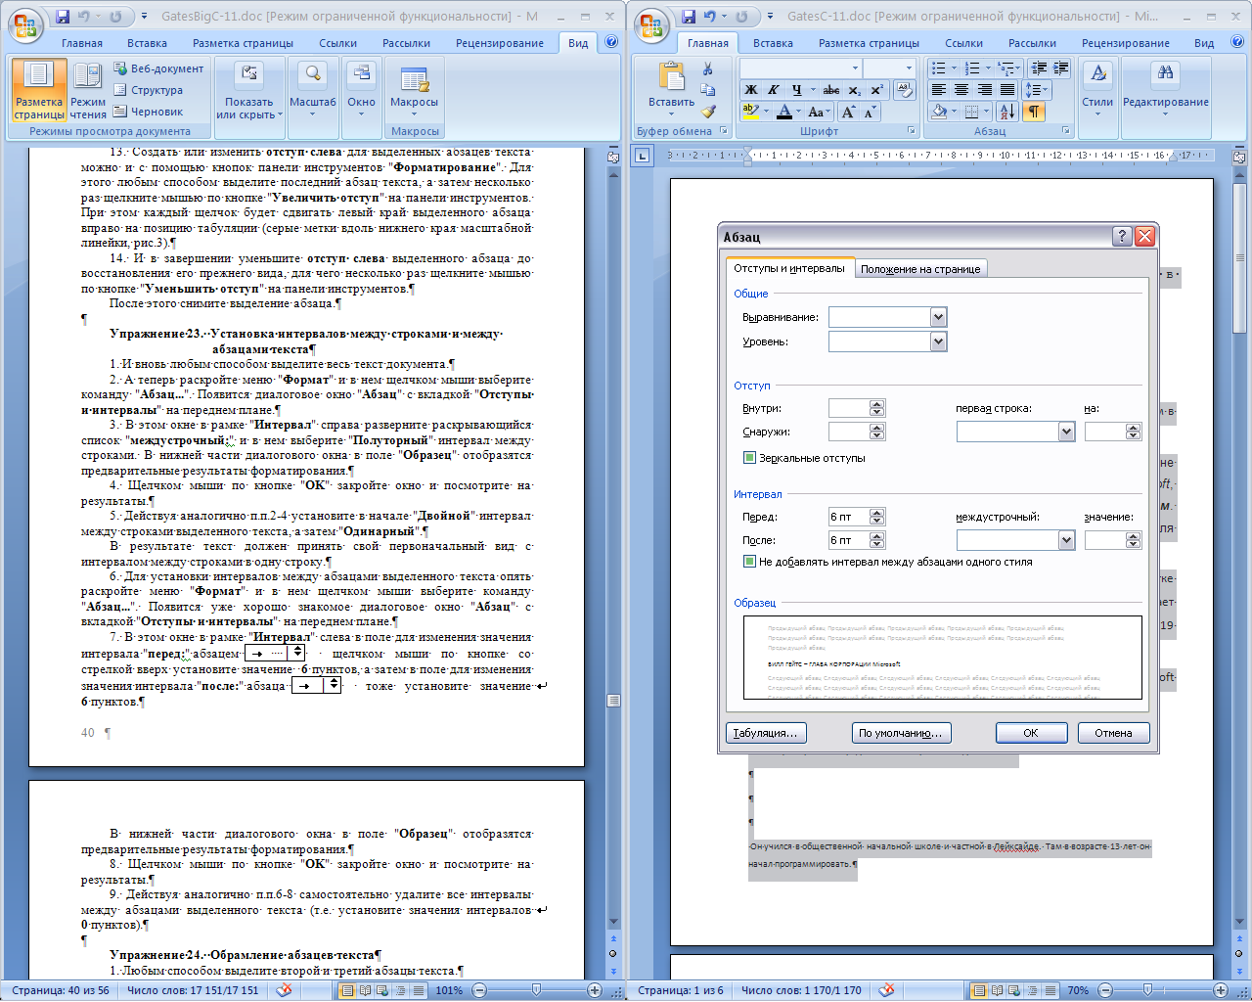Open Режим чтения reading view in left window
1252x1002 pixels.
[x=88, y=90]
